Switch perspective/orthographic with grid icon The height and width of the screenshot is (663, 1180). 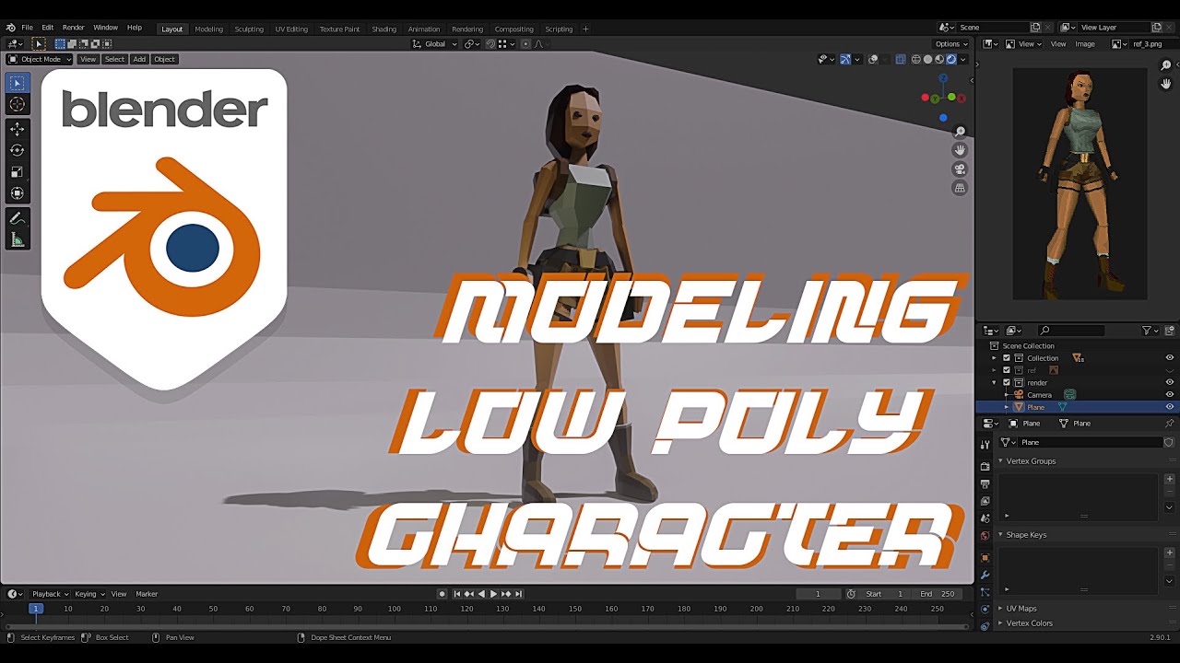coord(960,188)
